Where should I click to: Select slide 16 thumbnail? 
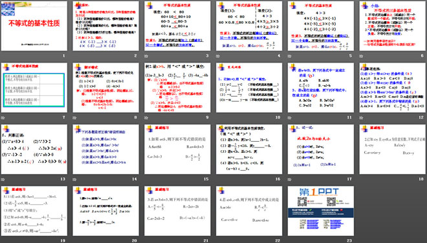click(249, 149)
